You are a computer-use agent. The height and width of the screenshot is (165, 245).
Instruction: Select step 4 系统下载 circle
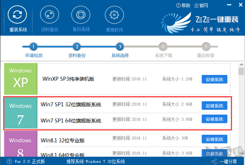click(163, 46)
